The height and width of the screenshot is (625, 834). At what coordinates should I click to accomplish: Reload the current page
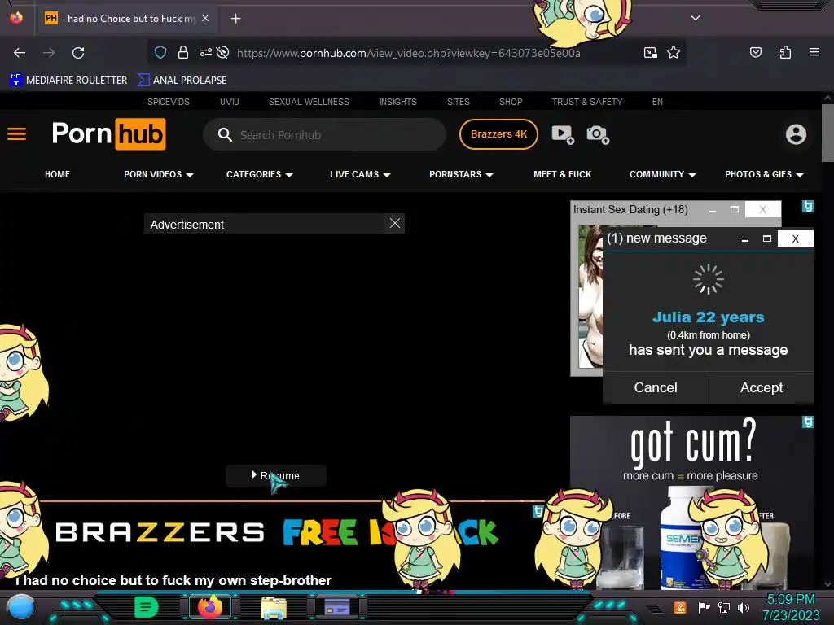[x=78, y=53]
